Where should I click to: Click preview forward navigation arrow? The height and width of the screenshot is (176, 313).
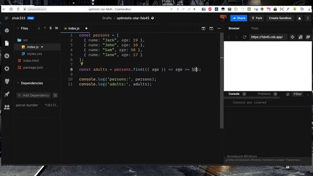[x=236, y=37]
